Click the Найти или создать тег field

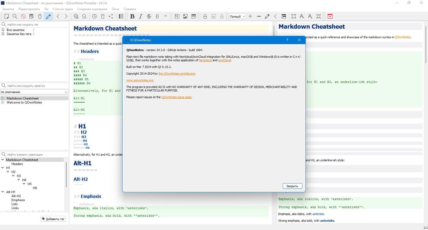(x=34, y=24)
